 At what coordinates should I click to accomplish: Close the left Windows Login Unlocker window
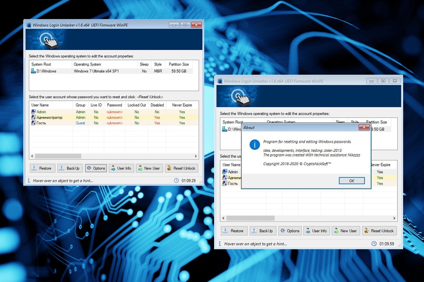196,25
